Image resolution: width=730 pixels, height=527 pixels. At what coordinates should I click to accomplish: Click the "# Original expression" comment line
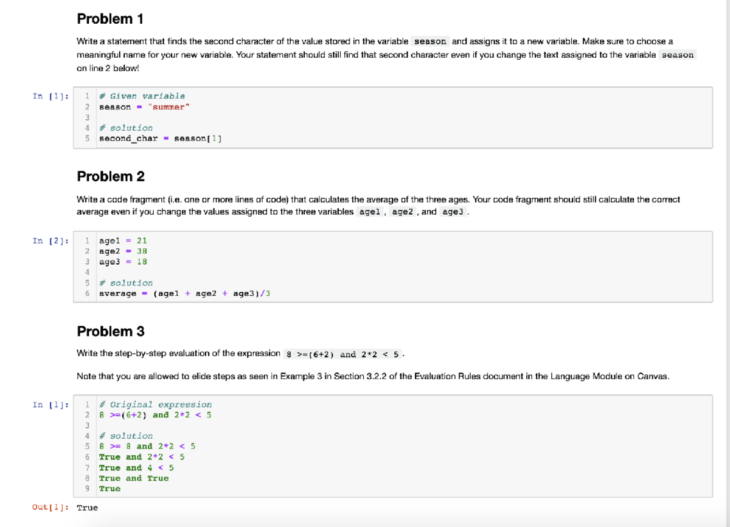(155, 405)
